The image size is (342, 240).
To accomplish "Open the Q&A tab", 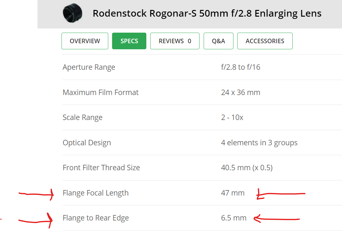I will pyautogui.click(x=218, y=41).
